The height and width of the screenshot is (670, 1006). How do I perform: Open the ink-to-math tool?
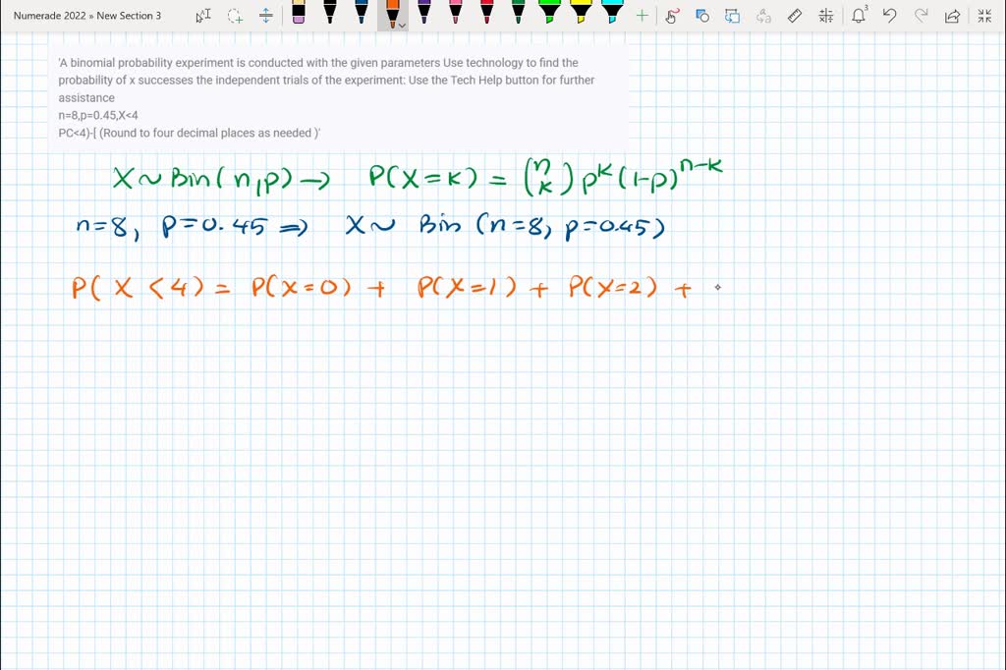pyautogui.click(x=824, y=16)
